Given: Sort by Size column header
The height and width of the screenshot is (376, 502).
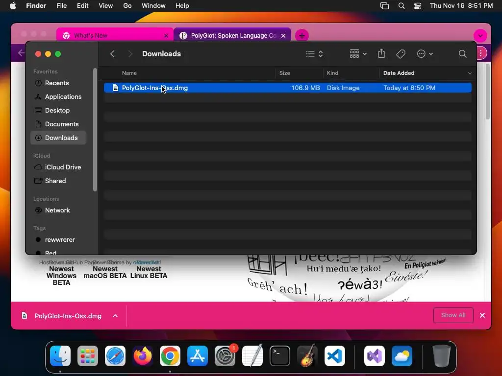Looking at the screenshot, I should coord(285,73).
